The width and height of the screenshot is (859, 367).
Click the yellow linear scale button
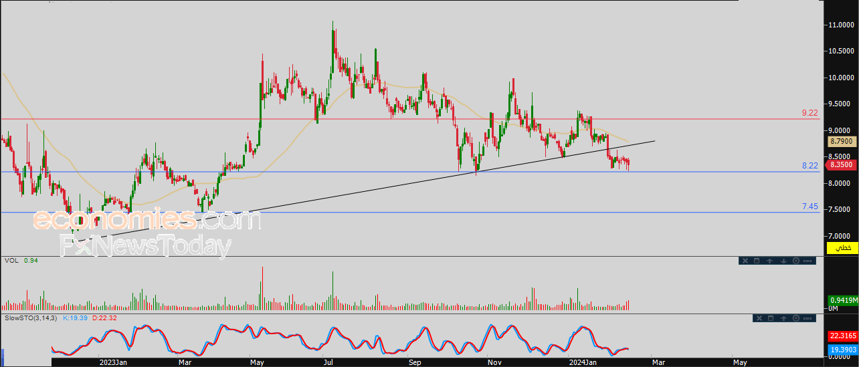pos(842,248)
